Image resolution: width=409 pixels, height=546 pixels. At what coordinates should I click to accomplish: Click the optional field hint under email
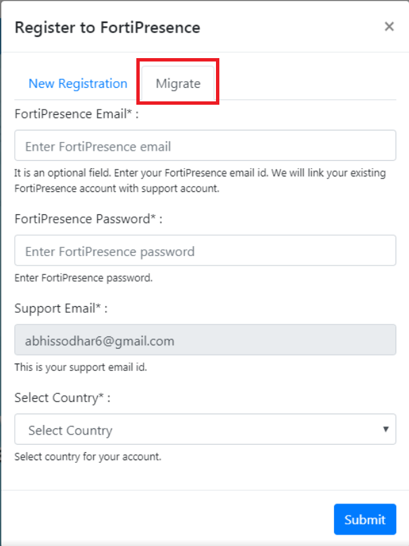[200, 180]
